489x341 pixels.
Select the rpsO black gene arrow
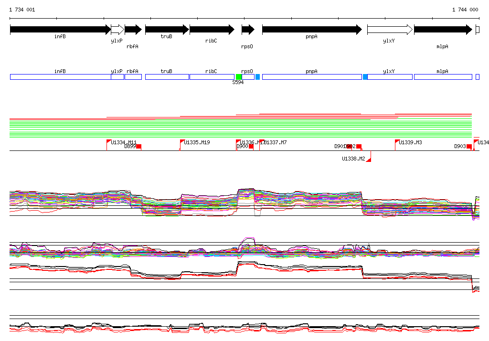(248, 30)
